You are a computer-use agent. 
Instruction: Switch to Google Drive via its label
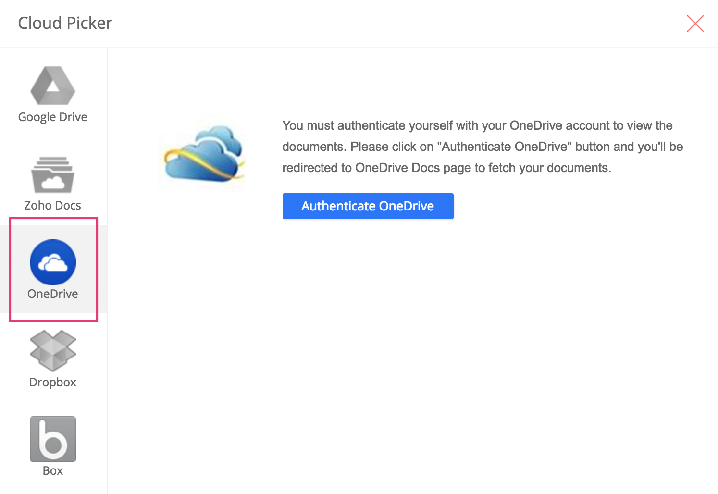click(x=53, y=117)
